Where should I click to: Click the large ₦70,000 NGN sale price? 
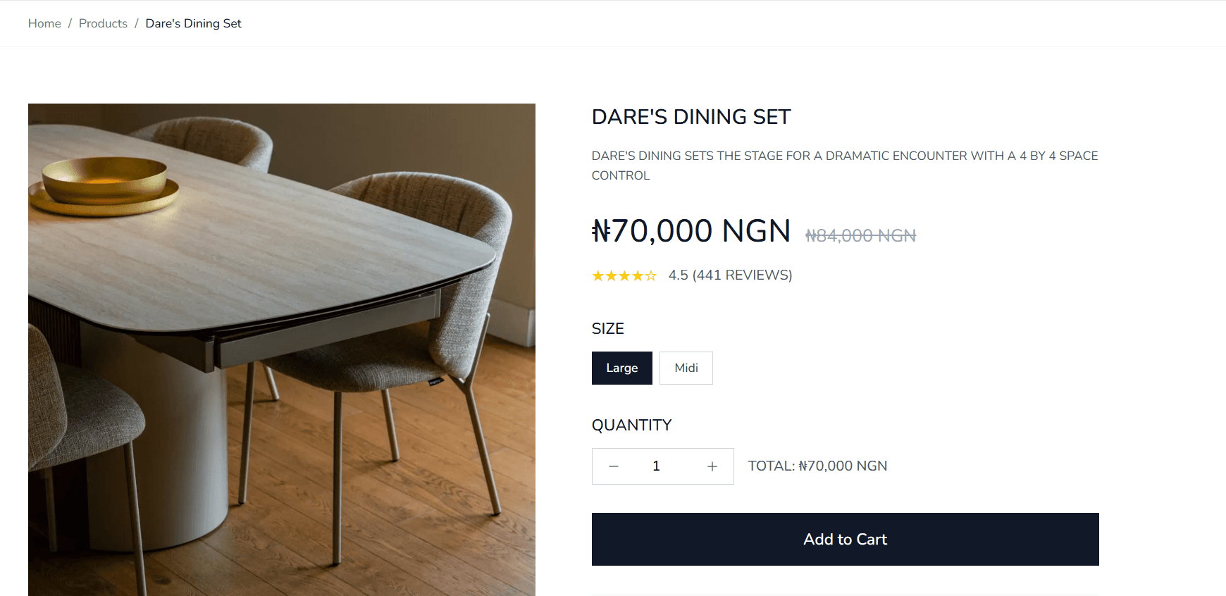[691, 231]
